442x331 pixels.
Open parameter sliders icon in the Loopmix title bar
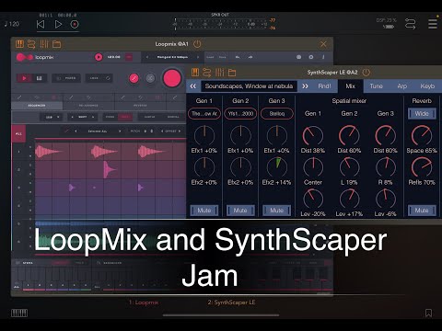click(44, 44)
